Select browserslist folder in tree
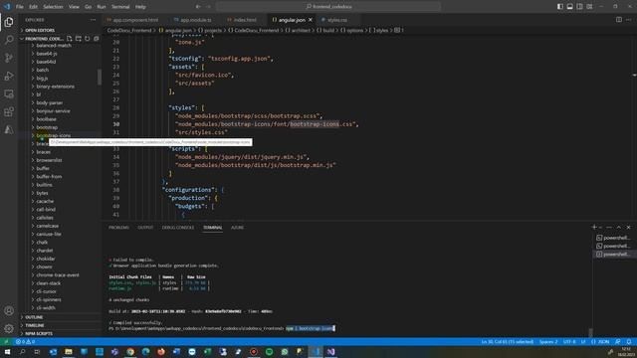The height and width of the screenshot is (358, 637). point(49,160)
